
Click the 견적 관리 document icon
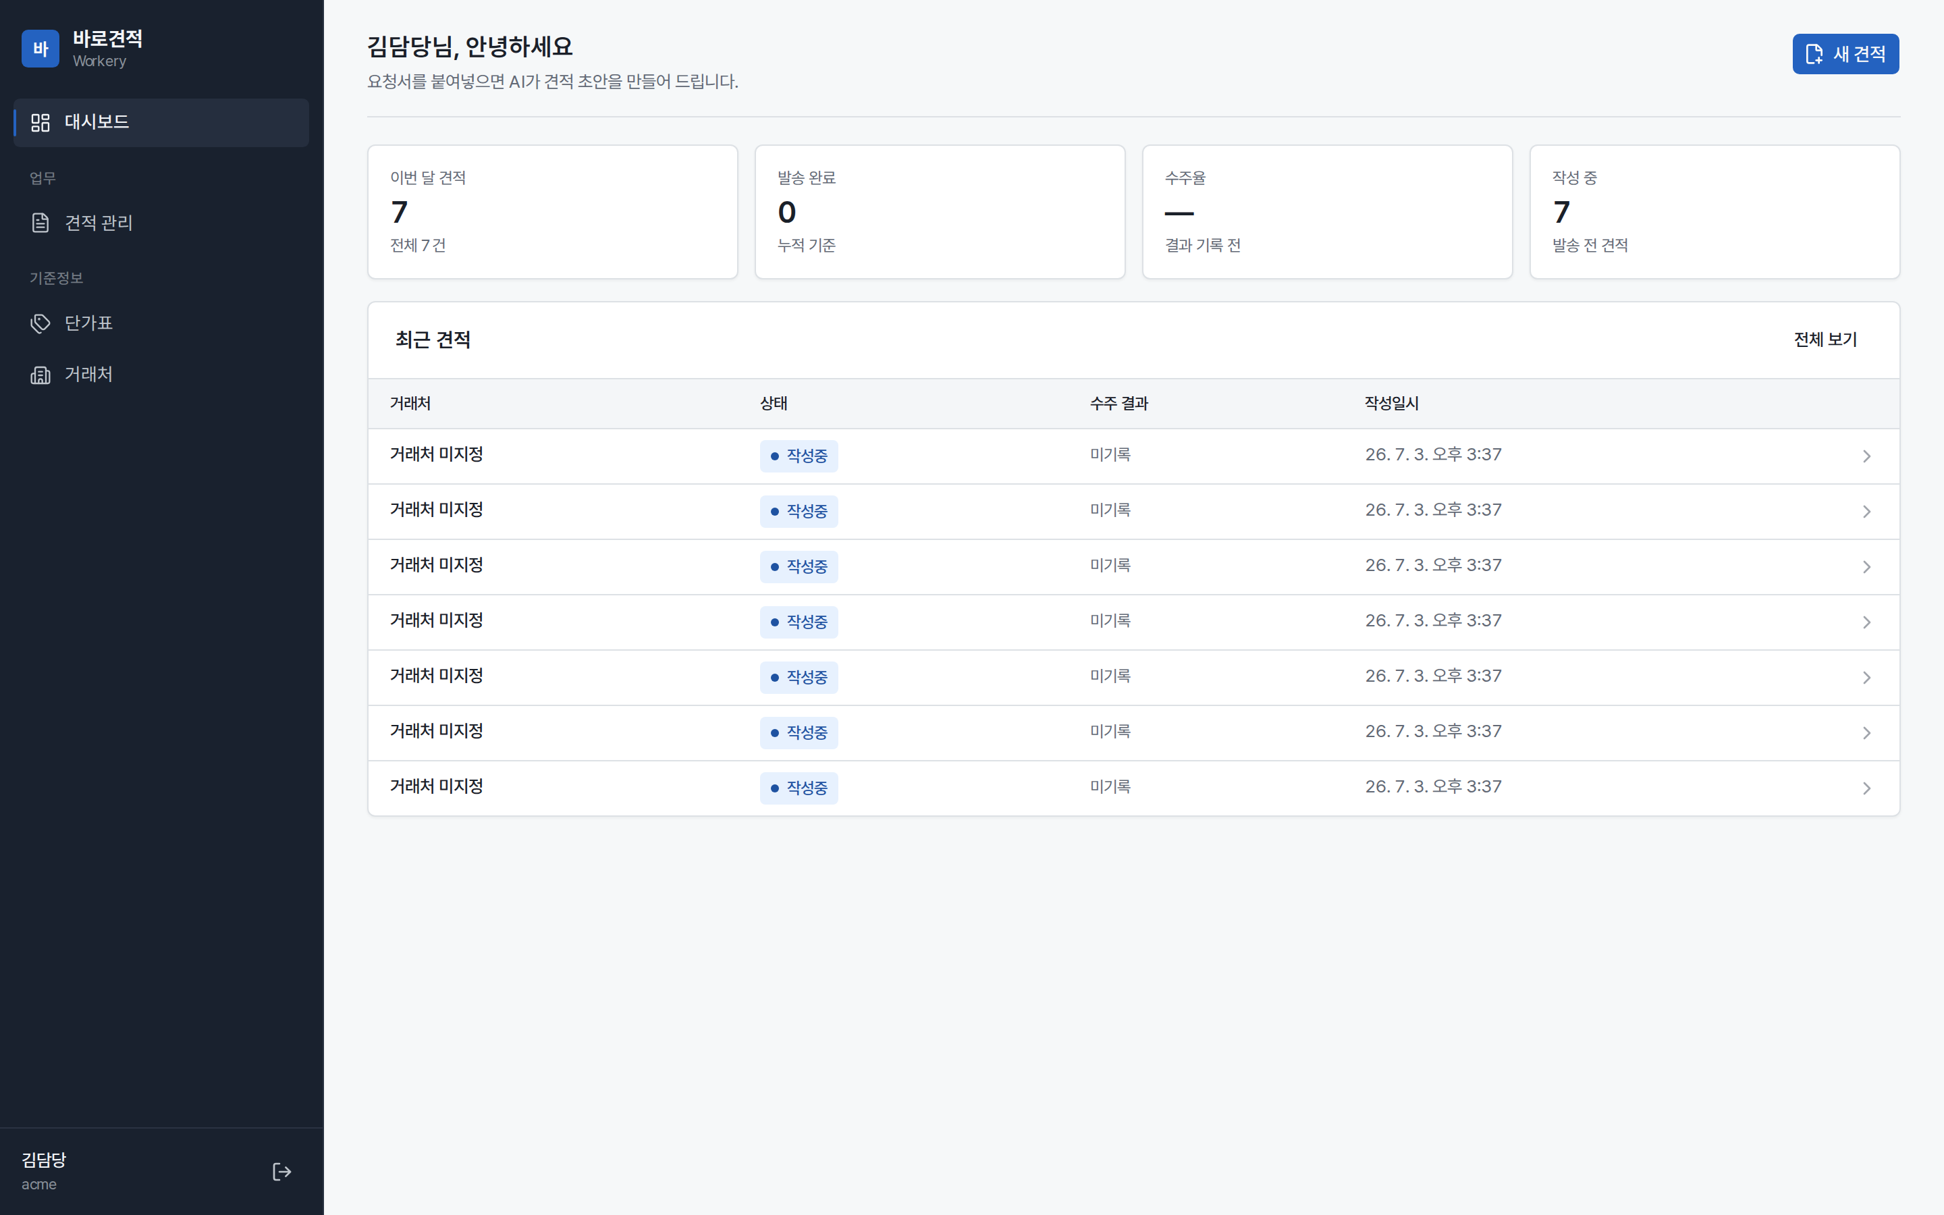coord(40,223)
